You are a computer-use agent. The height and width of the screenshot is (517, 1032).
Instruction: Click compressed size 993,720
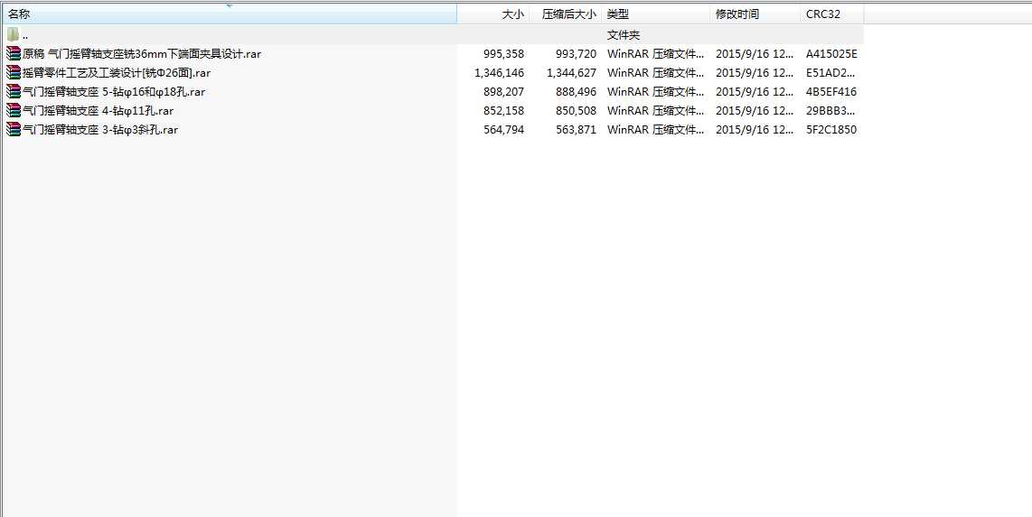click(x=576, y=54)
